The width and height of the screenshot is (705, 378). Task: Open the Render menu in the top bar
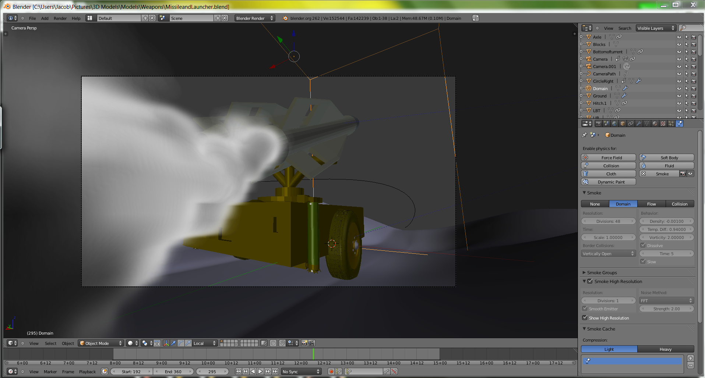pos(60,18)
